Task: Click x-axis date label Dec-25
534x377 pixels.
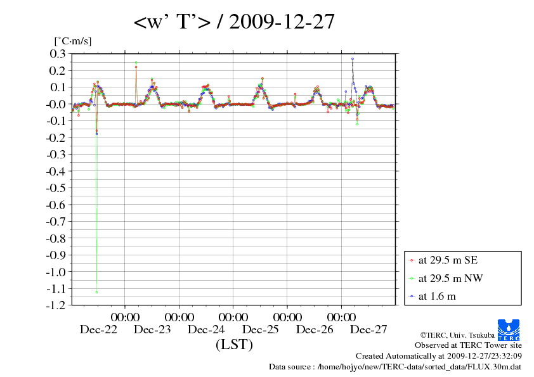Action: (261, 329)
